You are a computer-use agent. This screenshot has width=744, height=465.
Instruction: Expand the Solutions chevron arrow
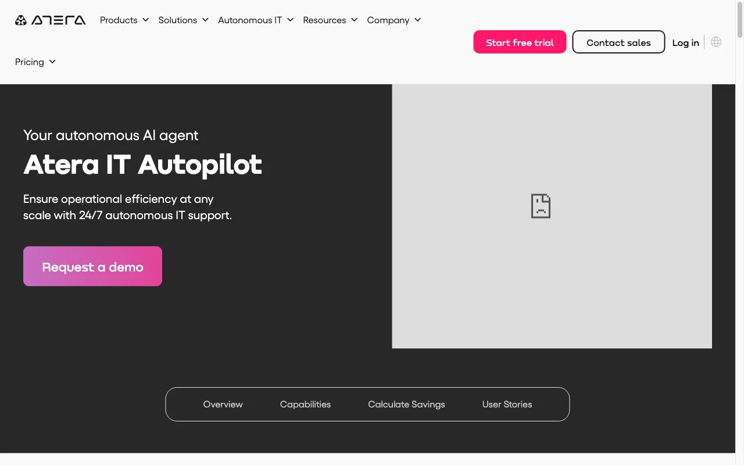click(205, 20)
